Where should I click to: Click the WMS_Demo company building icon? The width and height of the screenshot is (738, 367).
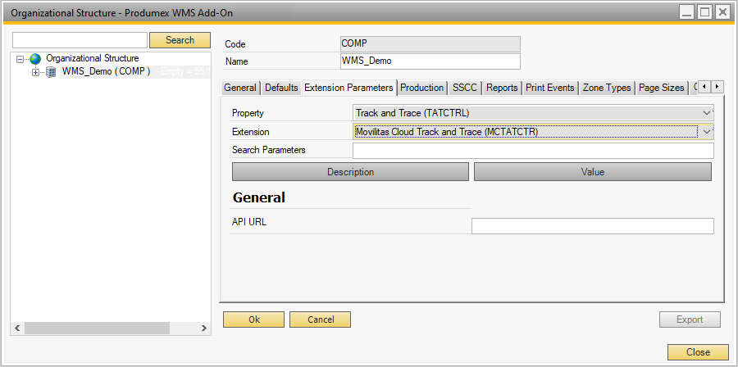pyautogui.click(x=51, y=72)
